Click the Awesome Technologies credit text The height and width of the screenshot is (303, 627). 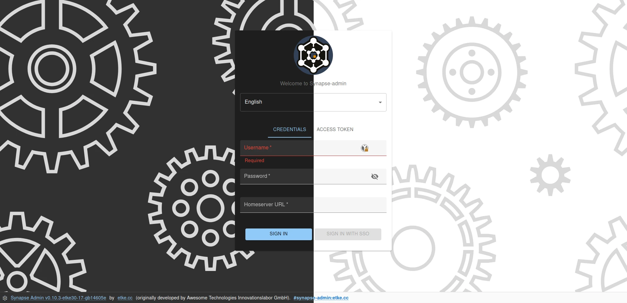pyautogui.click(x=213, y=298)
